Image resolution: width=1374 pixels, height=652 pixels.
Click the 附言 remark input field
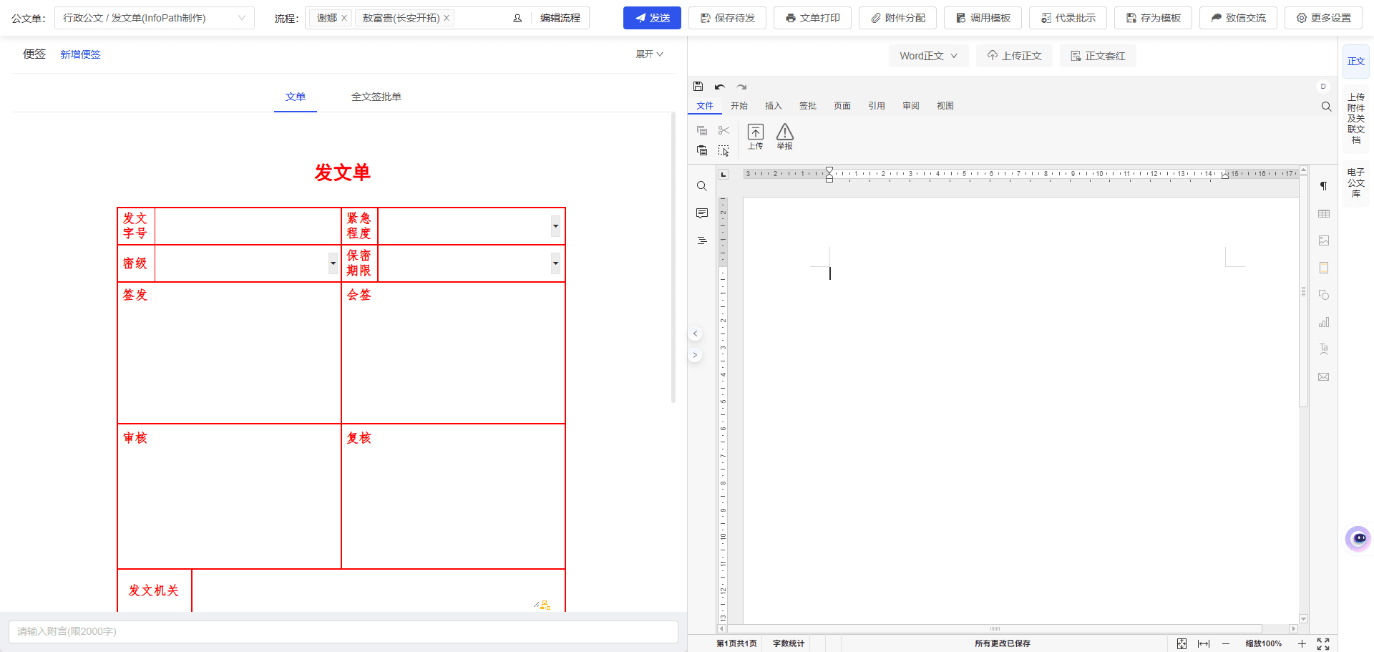(343, 631)
